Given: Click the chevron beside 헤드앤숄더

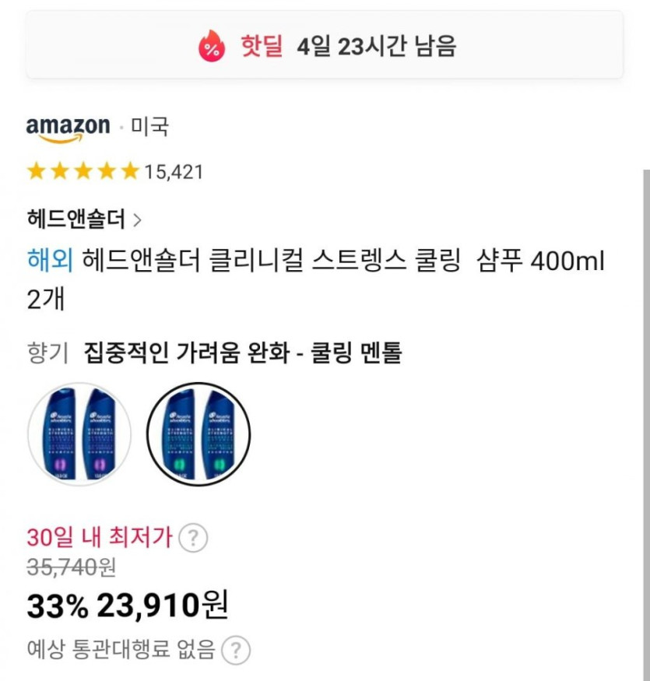Looking at the screenshot, I should pos(138,220).
